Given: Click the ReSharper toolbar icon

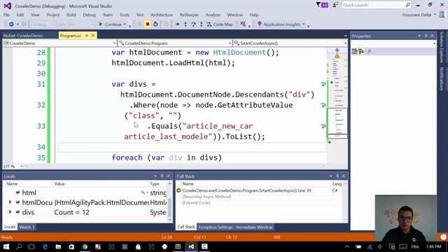Looking at the screenshot, I should pyautogui.click(x=243, y=24).
